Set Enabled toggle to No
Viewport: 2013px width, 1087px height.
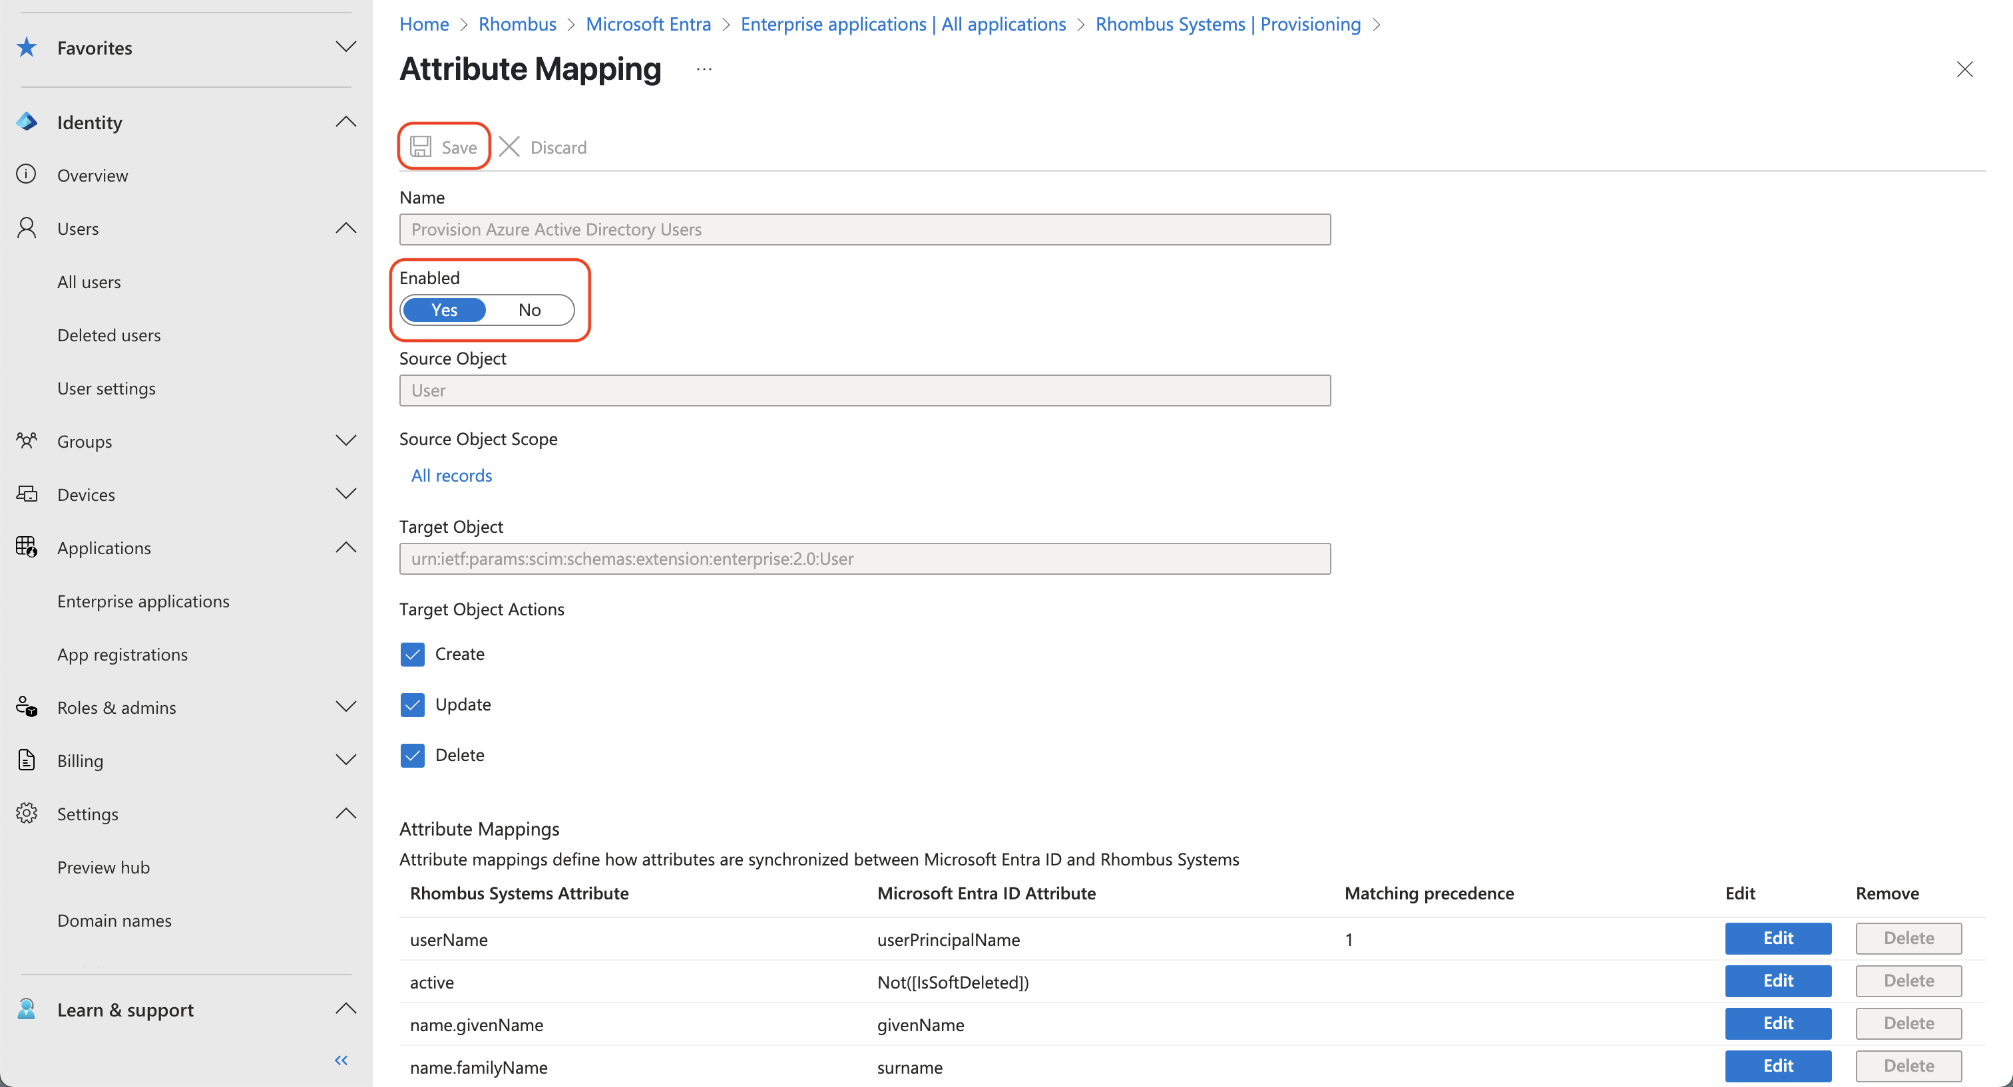(529, 310)
